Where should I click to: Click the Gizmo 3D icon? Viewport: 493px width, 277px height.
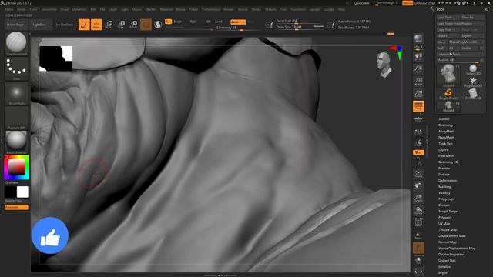coord(146,25)
